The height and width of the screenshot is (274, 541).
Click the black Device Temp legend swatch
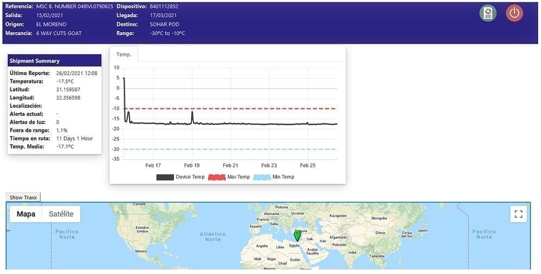(x=165, y=177)
